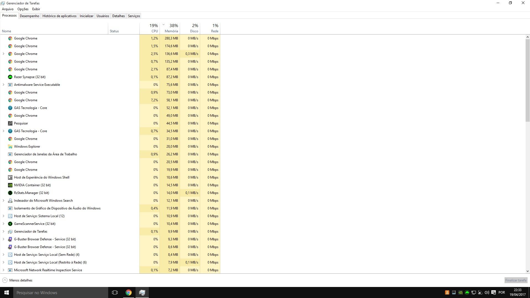
Task: Click the NVIDIA Container process icon
Action: click(10, 185)
